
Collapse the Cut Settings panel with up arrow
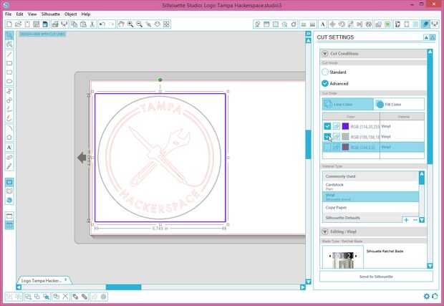pyautogui.click(x=426, y=37)
